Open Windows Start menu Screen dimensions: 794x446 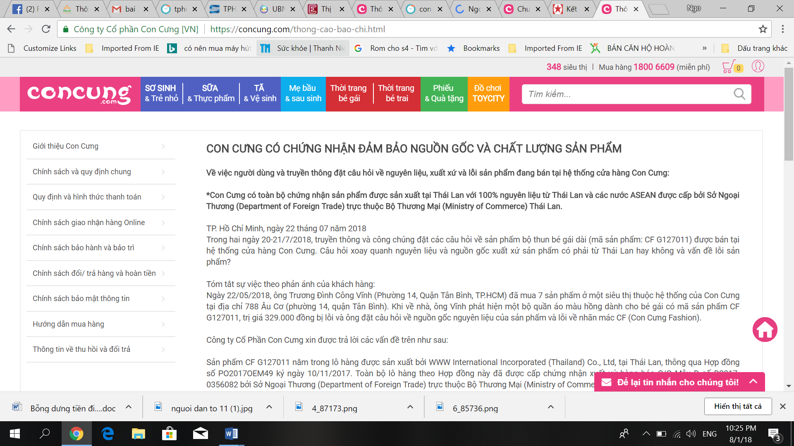[x=15, y=434]
